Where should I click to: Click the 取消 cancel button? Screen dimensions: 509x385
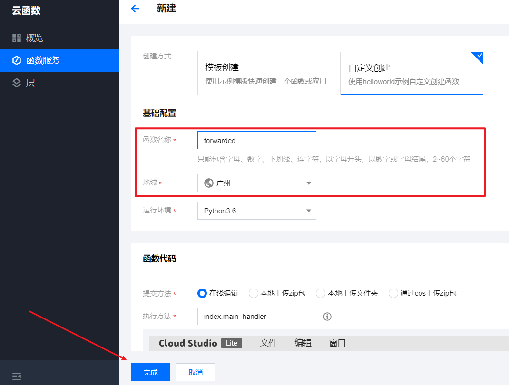point(196,372)
